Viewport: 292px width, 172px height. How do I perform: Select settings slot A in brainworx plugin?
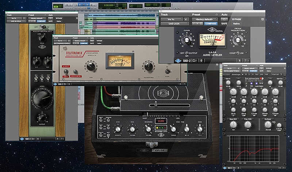tap(243, 74)
